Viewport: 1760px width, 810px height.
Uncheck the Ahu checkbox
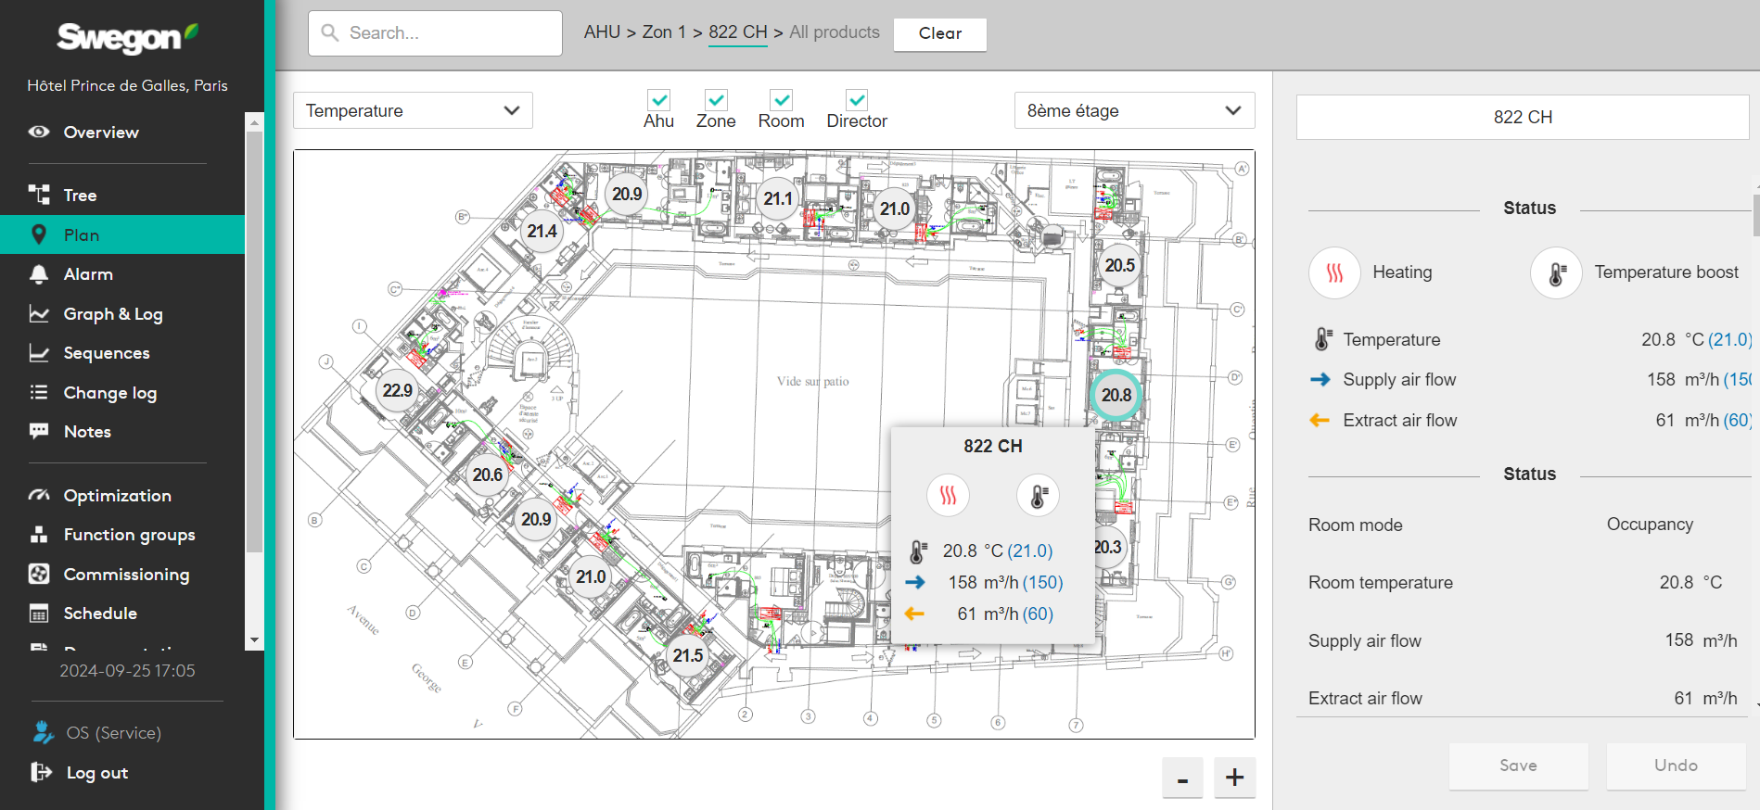tap(658, 100)
